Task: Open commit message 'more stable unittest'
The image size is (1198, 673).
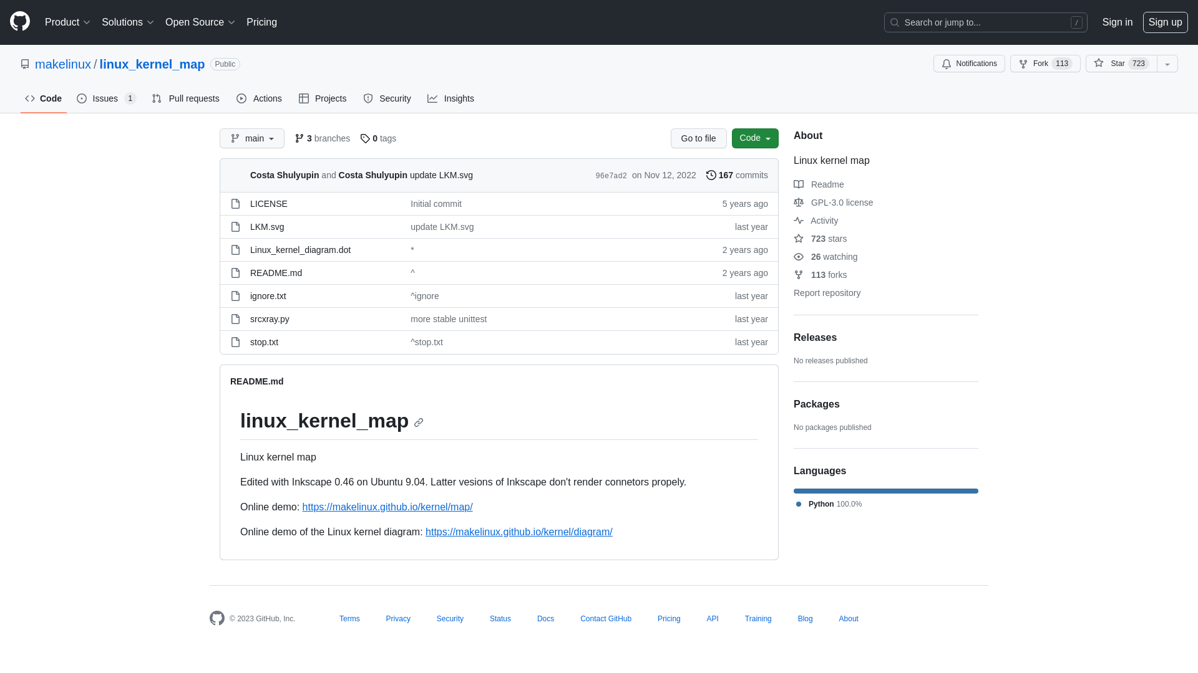Action: point(449,319)
